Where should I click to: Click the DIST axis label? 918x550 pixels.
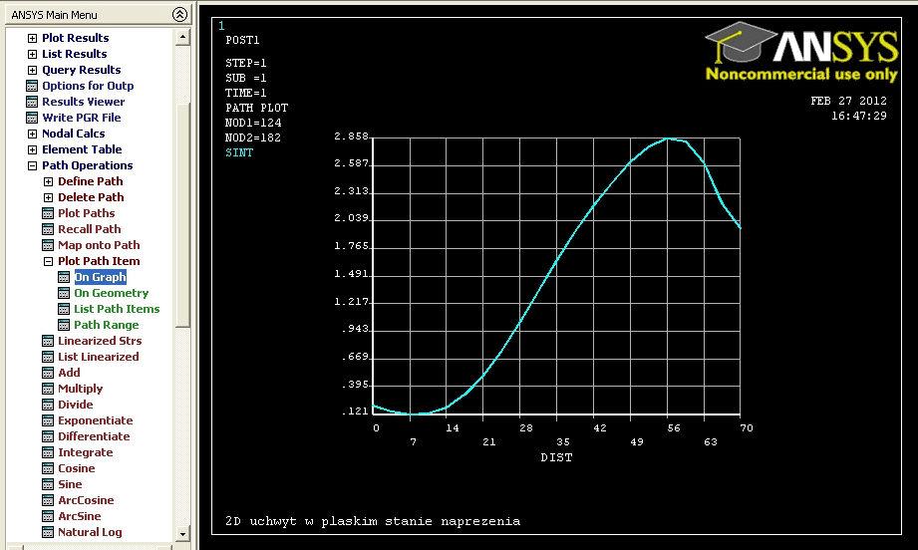tap(556, 457)
